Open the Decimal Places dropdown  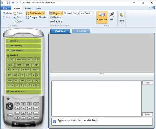coord(86,13)
